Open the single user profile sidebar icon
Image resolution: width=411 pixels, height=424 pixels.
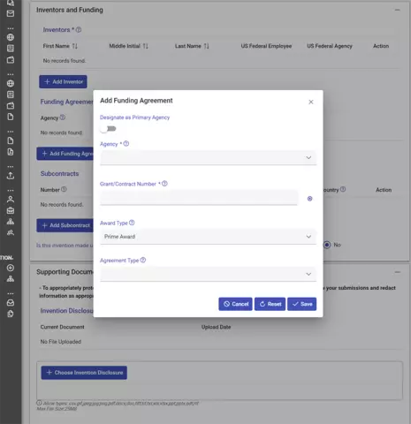click(11, 200)
